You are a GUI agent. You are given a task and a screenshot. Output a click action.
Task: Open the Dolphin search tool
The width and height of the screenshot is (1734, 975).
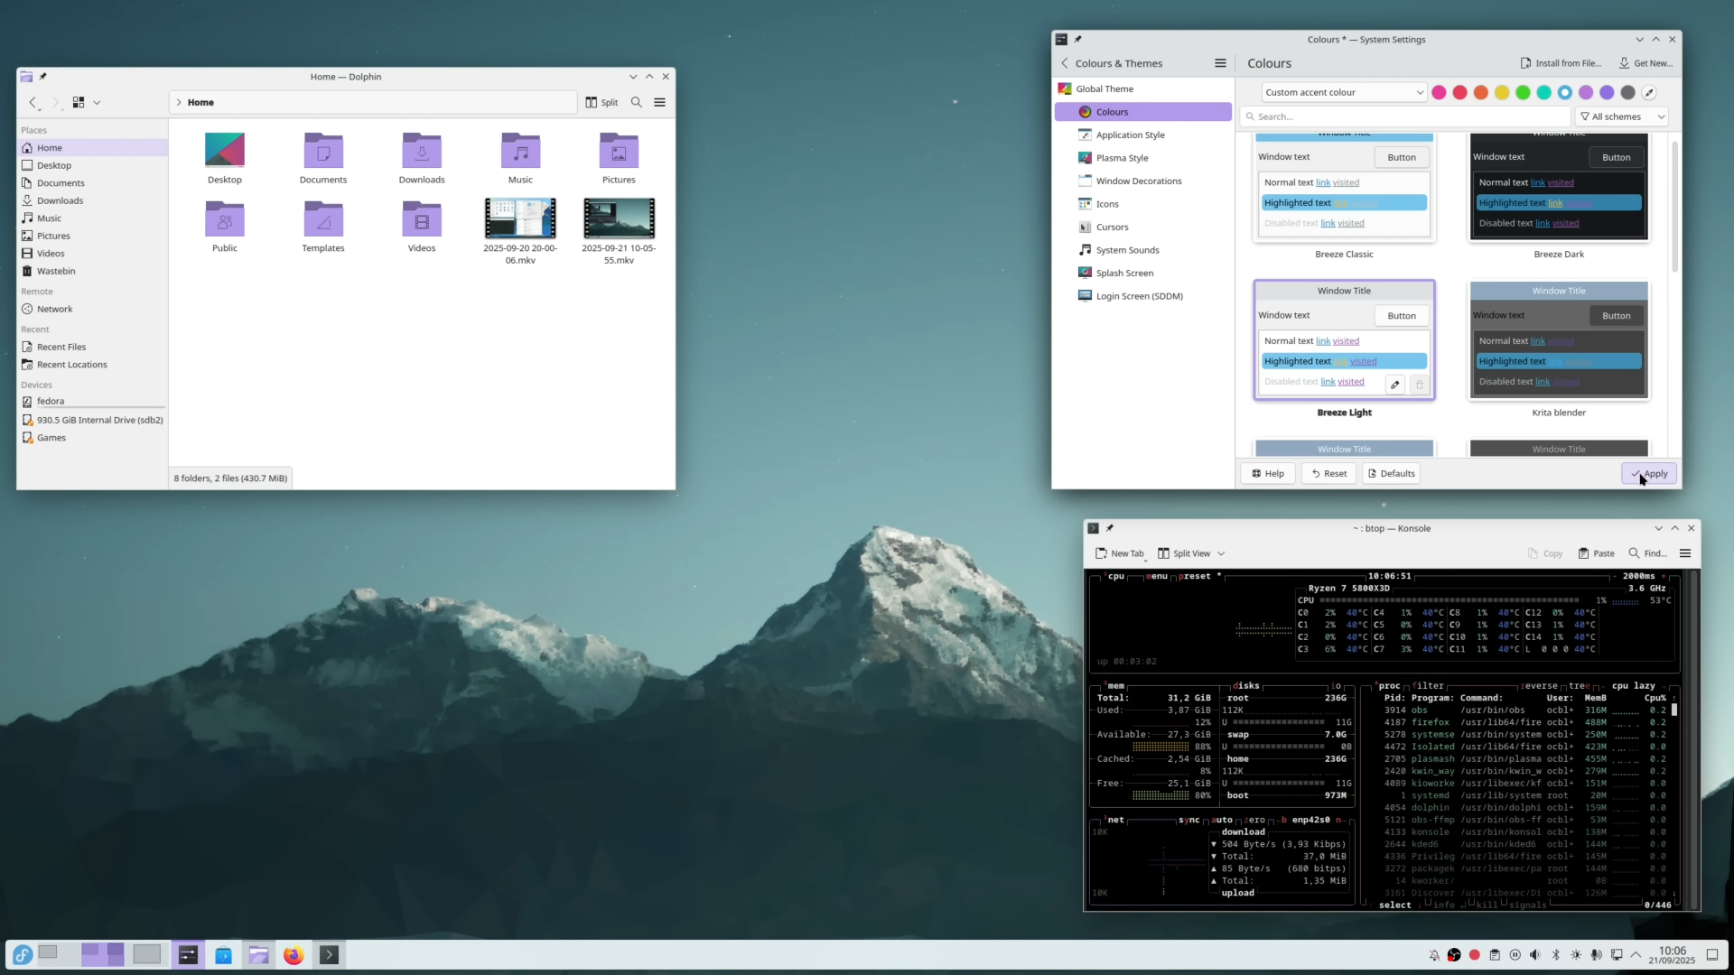coord(636,103)
